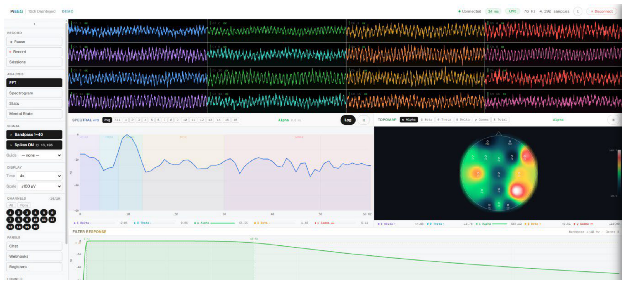Collapse the sidebar with the chevron arrow
The width and height of the screenshot is (626, 284).
[34, 24]
